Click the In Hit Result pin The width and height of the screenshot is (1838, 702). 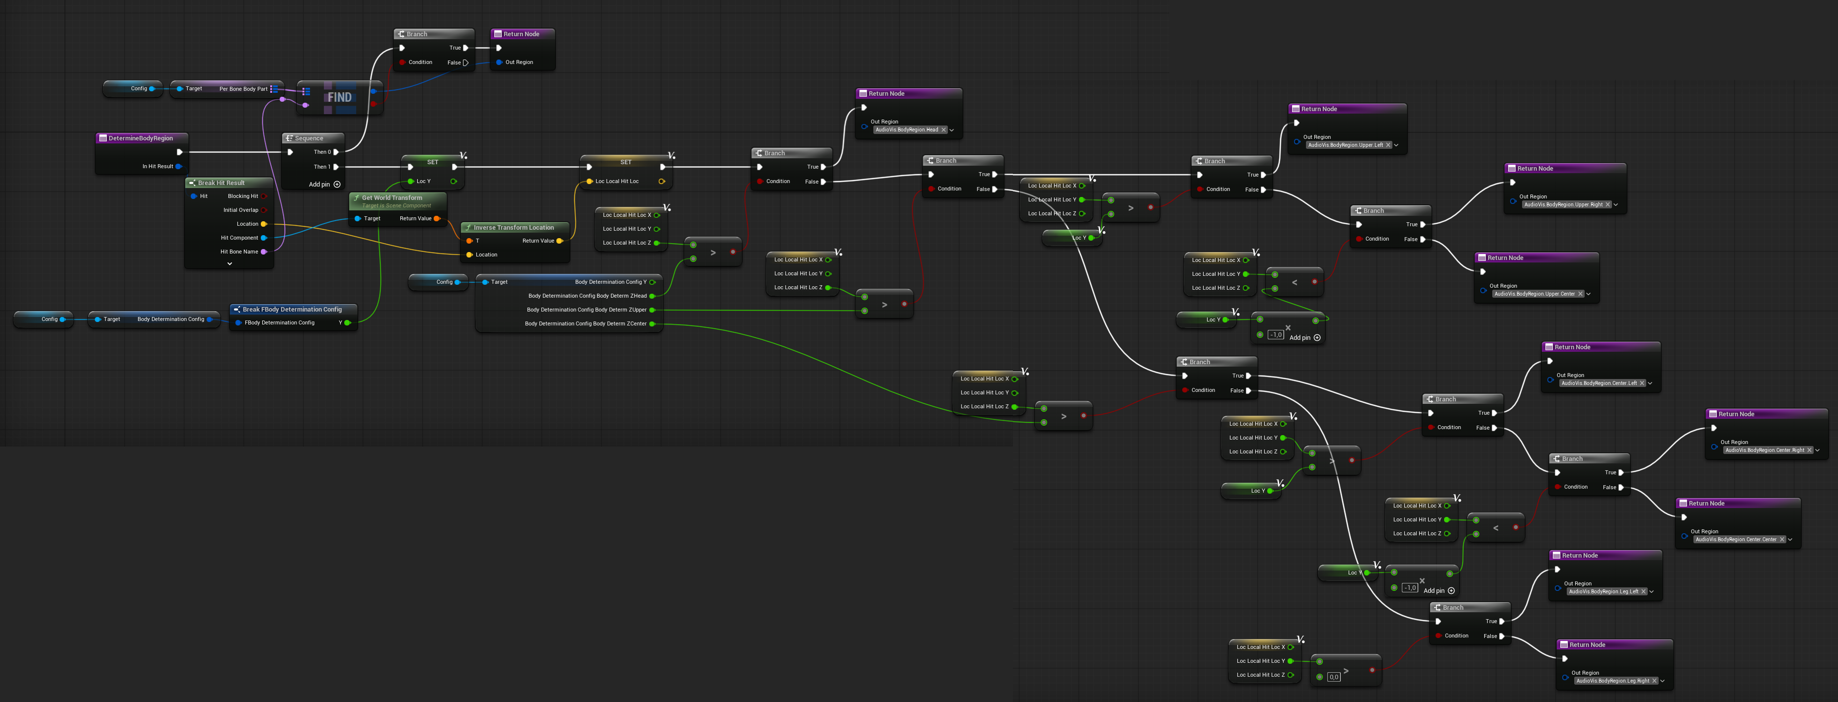178,166
